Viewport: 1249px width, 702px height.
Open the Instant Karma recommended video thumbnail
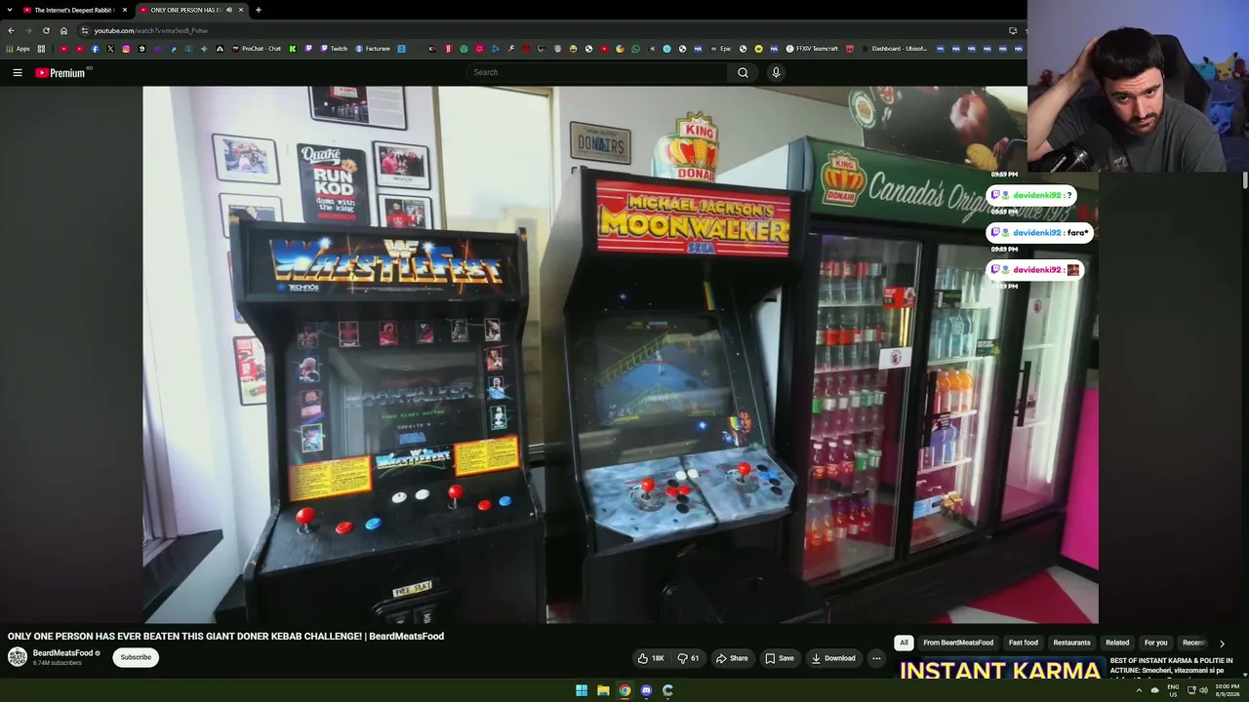tap(1000, 669)
